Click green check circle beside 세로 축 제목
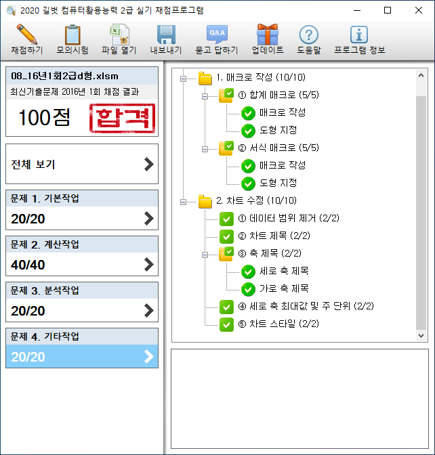 pos(248,272)
